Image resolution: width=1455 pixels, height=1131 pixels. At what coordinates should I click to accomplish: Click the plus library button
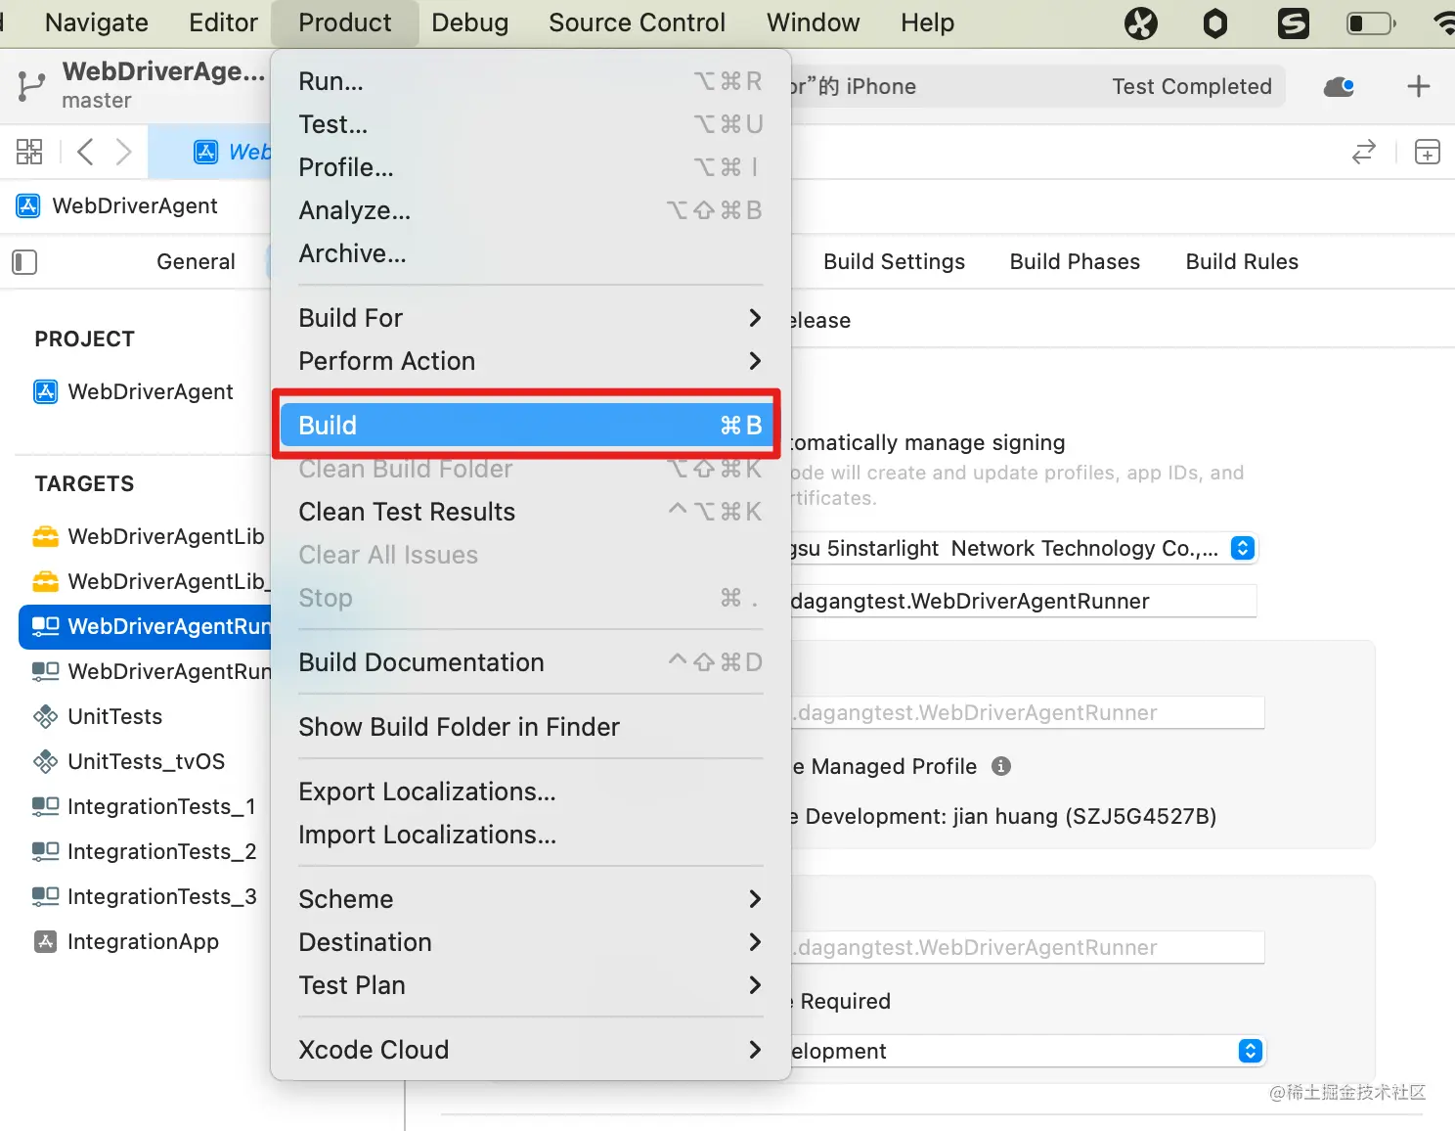point(1418,87)
